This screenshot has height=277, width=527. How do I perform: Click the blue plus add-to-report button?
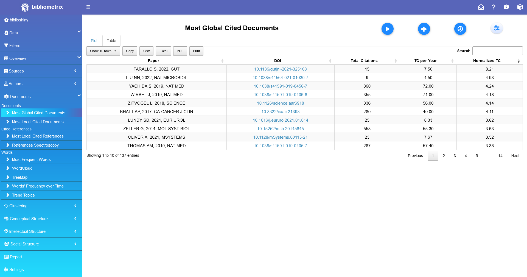[x=424, y=29]
